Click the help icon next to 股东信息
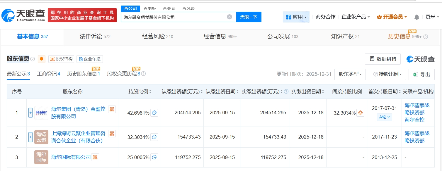The width and height of the screenshot is (442, 171). (33, 59)
